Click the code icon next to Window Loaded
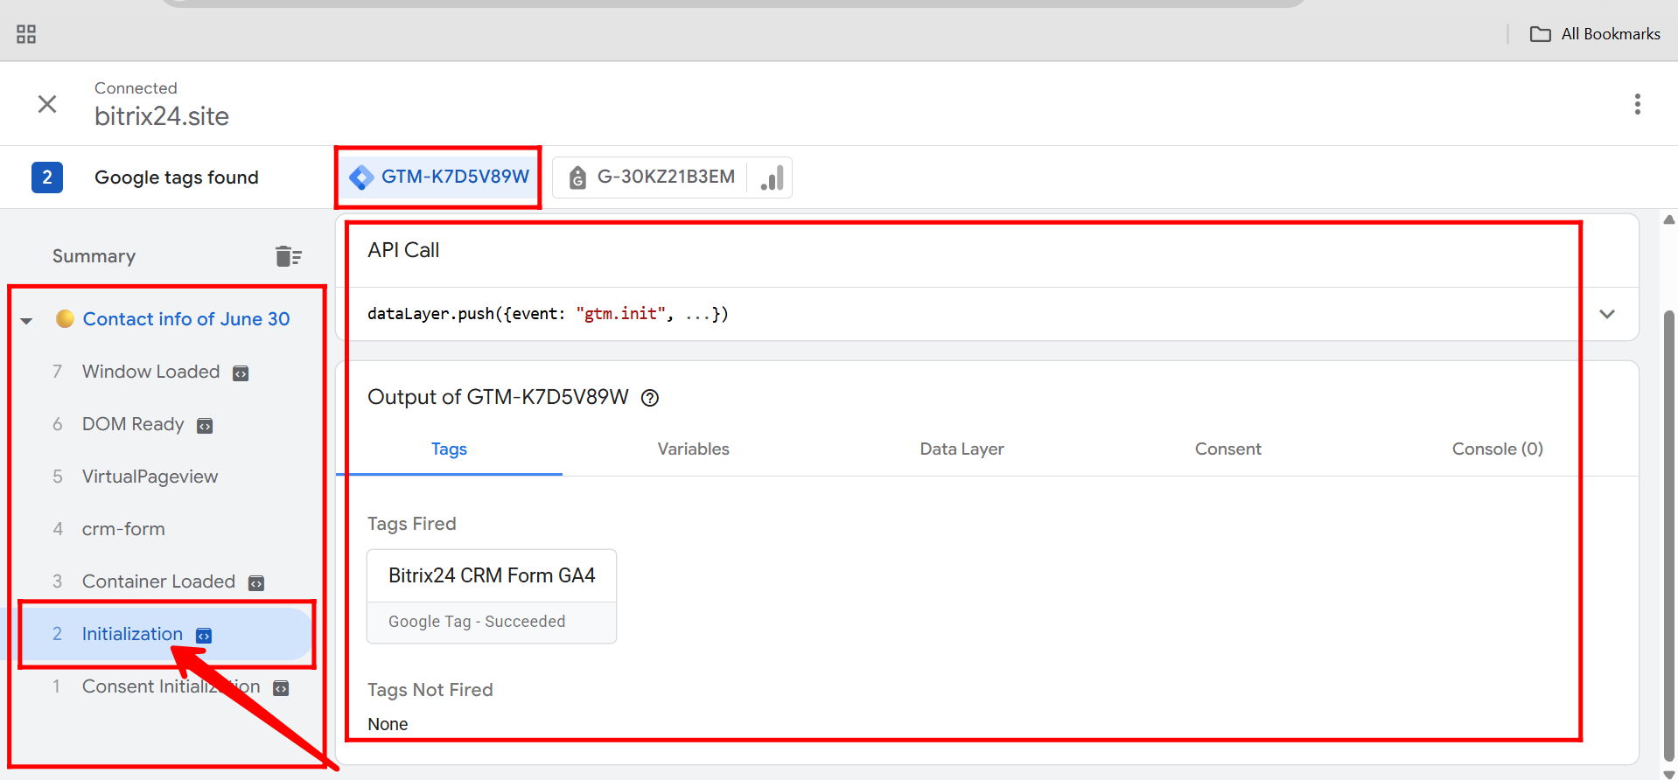This screenshot has height=780, width=1678. pos(241,373)
